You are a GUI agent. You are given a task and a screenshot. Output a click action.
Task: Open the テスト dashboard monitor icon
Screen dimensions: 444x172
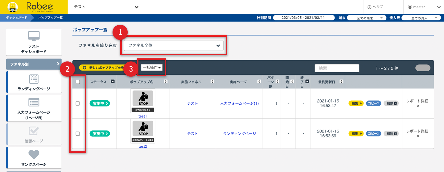(x=34, y=36)
